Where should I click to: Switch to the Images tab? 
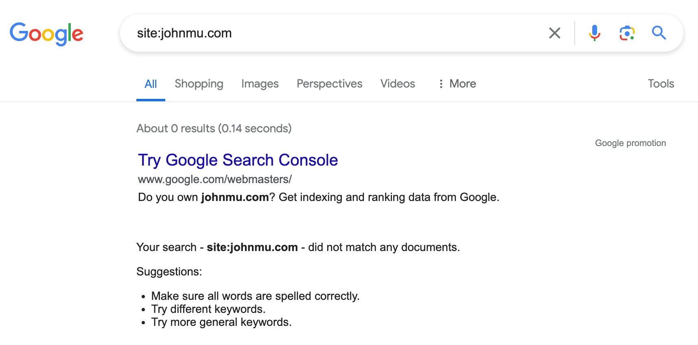click(x=260, y=84)
